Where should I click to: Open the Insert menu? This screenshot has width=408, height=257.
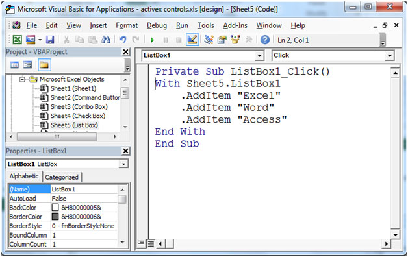[98, 25]
